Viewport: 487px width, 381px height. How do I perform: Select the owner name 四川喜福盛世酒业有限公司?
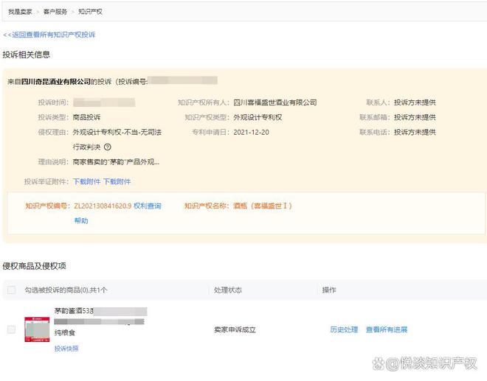[x=275, y=102]
